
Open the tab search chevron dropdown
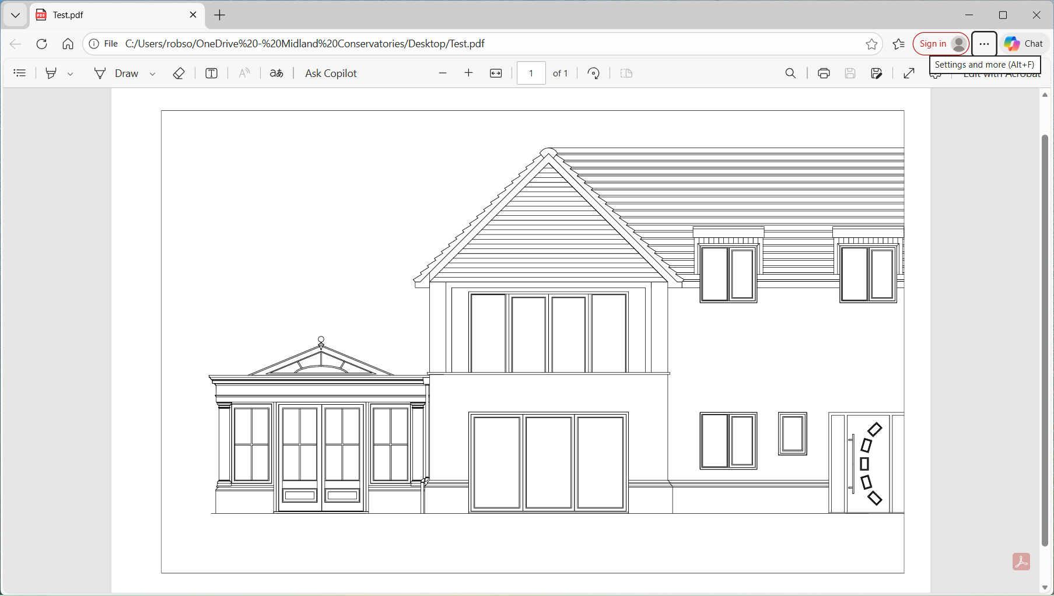point(16,15)
